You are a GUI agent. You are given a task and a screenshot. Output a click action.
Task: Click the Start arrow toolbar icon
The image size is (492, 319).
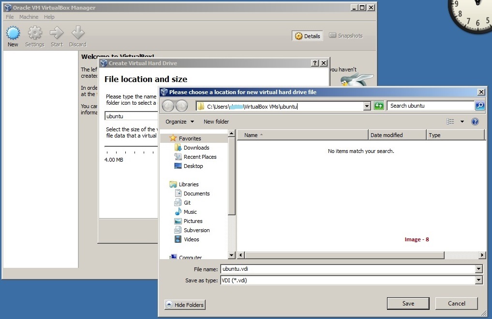pyautogui.click(x=57, y=33)
